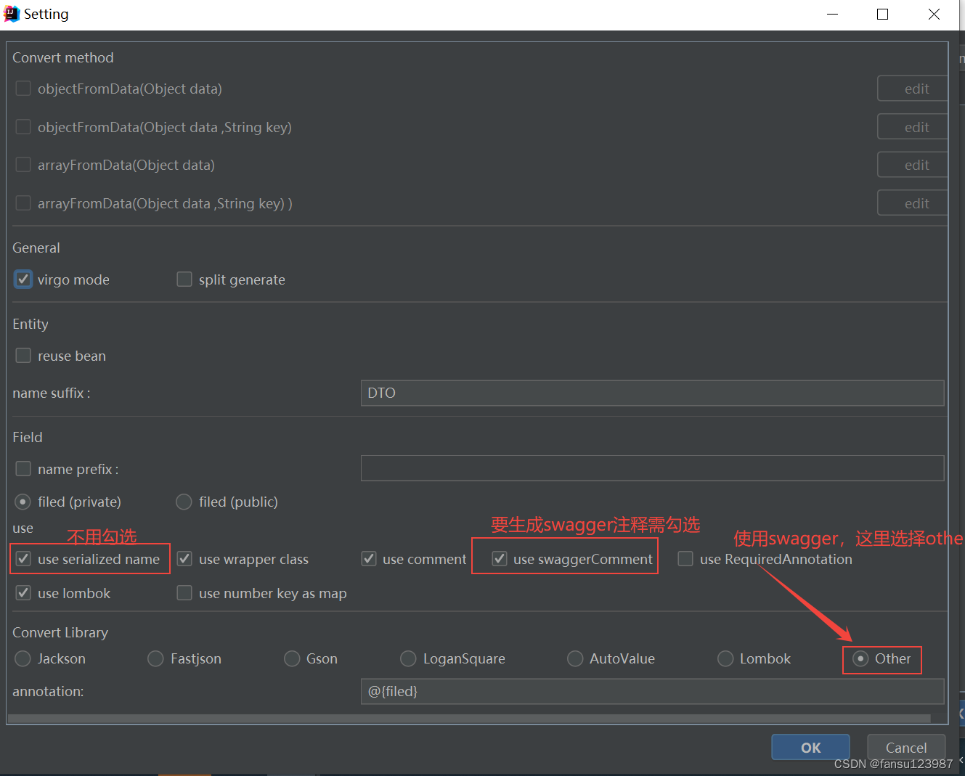Click edit button for arrayFromData with String key
Image resolution: width=965 pixels, height=776 pixels.
[913, 203]
